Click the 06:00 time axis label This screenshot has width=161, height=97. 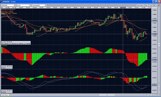tap(75, 7)
